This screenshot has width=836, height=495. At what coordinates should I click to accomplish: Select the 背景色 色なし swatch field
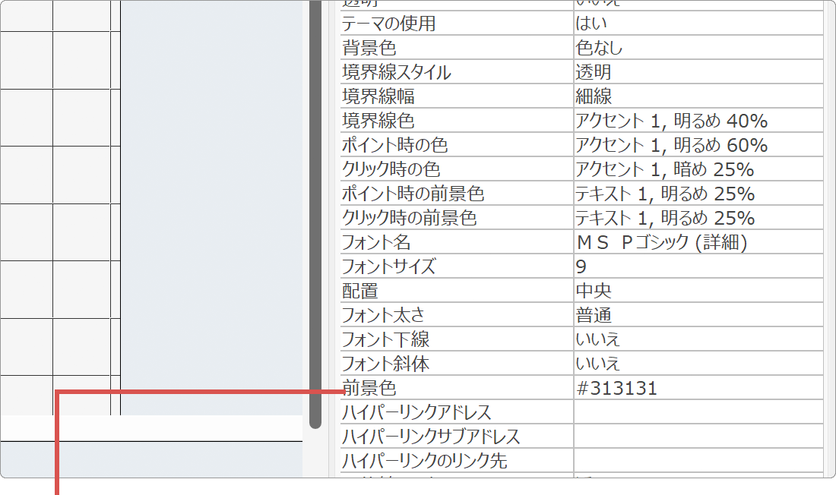(695, 47)
